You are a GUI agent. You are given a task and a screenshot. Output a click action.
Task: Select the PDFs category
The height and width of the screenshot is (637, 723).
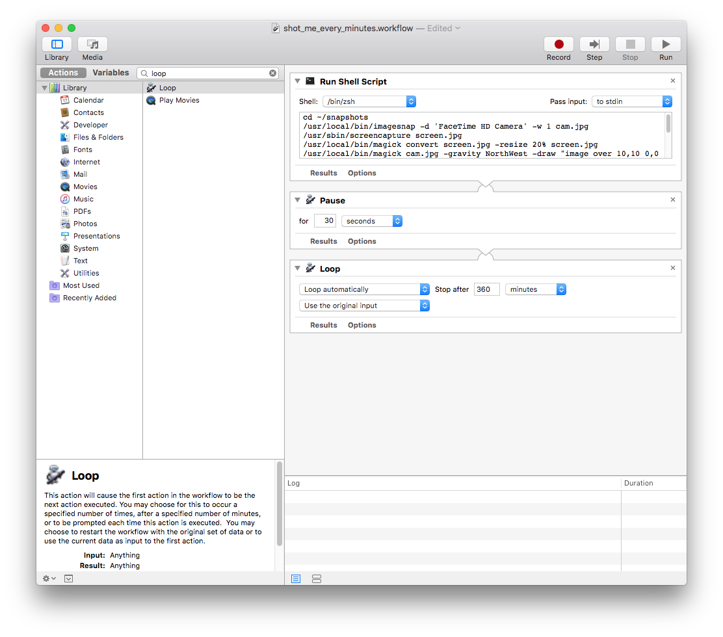pos(82,211)
